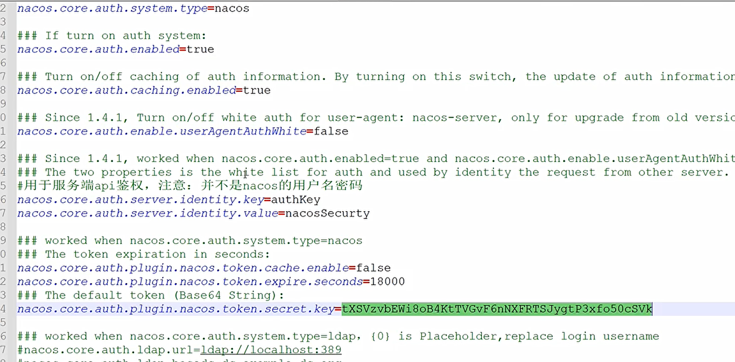
Task: Click 'false' value of token.cache.enable
Action: coord(373,268)
